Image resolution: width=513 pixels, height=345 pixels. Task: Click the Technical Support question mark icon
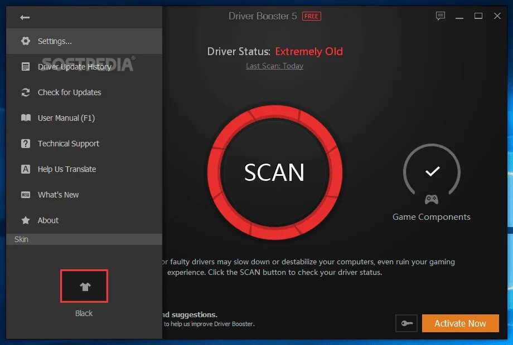(x=26, y=144)
